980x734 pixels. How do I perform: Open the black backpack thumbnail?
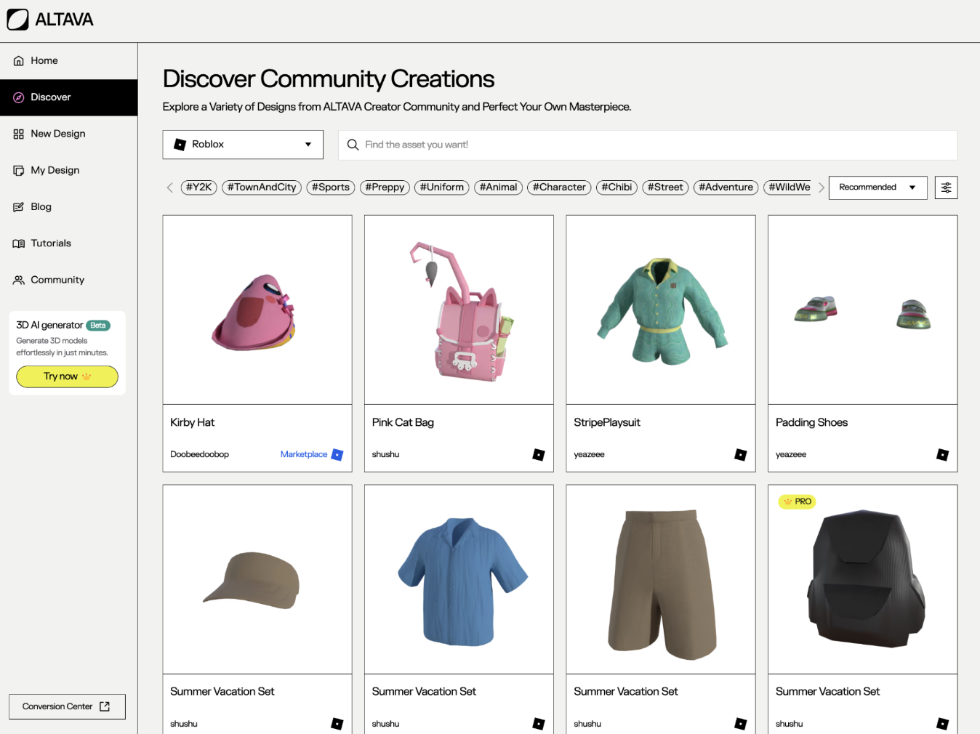(862, 579)
